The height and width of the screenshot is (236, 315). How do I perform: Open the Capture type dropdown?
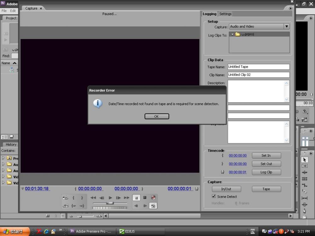point(286,26)
